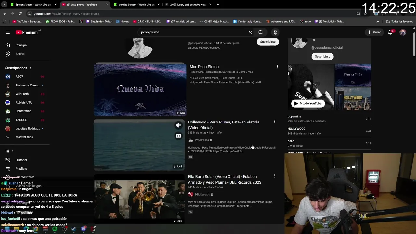Subscribe using the right panel Suscribirse button
This screenshot has width=416, height=234.
coord(322,56)
